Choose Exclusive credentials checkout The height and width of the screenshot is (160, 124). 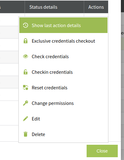tap(63, 41)
